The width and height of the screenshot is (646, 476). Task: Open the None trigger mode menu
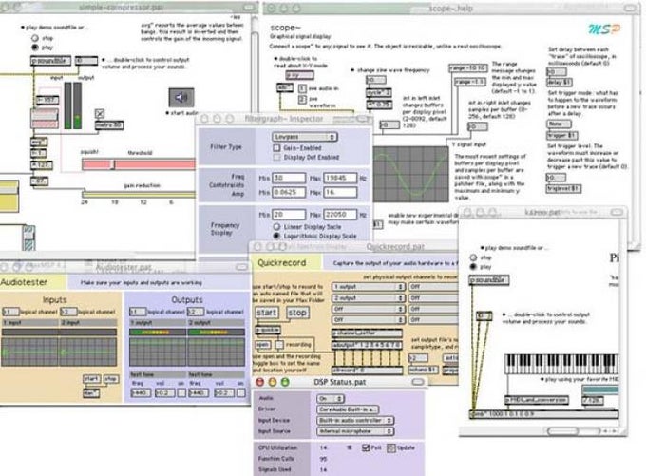[x=559, y=124]
